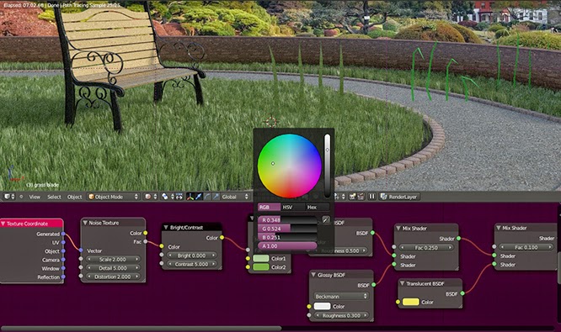This screenshot has width=561, height=332.
Task: Open the Object Mode dropdown
Action: (113, 197)
